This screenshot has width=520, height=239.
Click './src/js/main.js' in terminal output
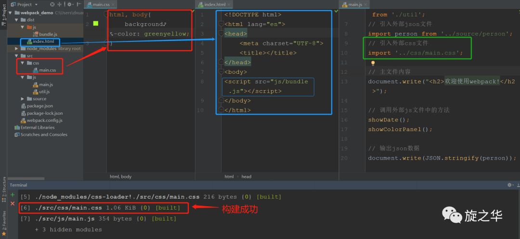click(65, 219)
